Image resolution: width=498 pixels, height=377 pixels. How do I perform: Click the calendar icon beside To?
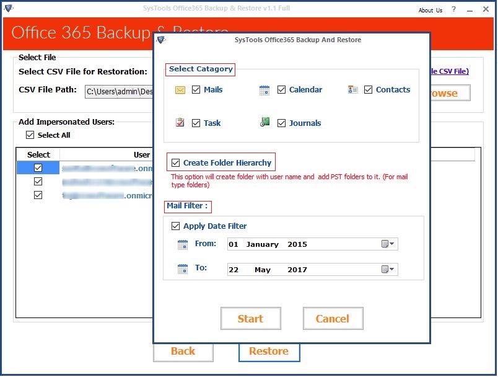[x=183, y=269]
